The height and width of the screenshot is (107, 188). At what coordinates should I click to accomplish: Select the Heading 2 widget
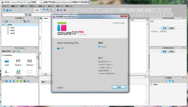30,62
